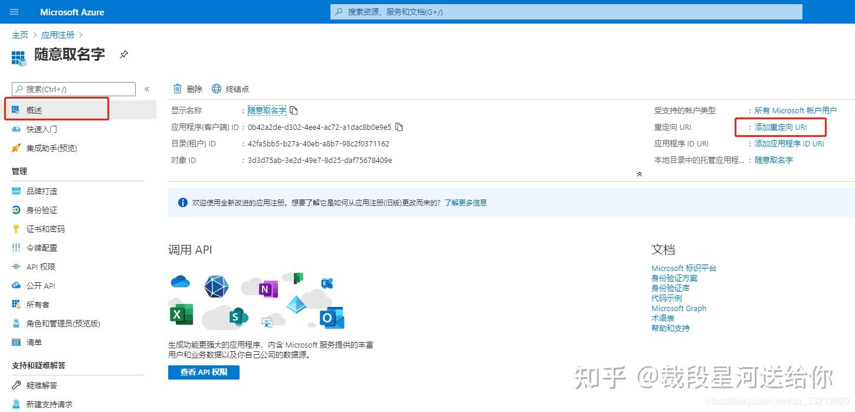This screenshot has width=855, height=412.
Task: Open 终结点 (Endpoints) via the globe icon
Action: click(x=216, y=89)
